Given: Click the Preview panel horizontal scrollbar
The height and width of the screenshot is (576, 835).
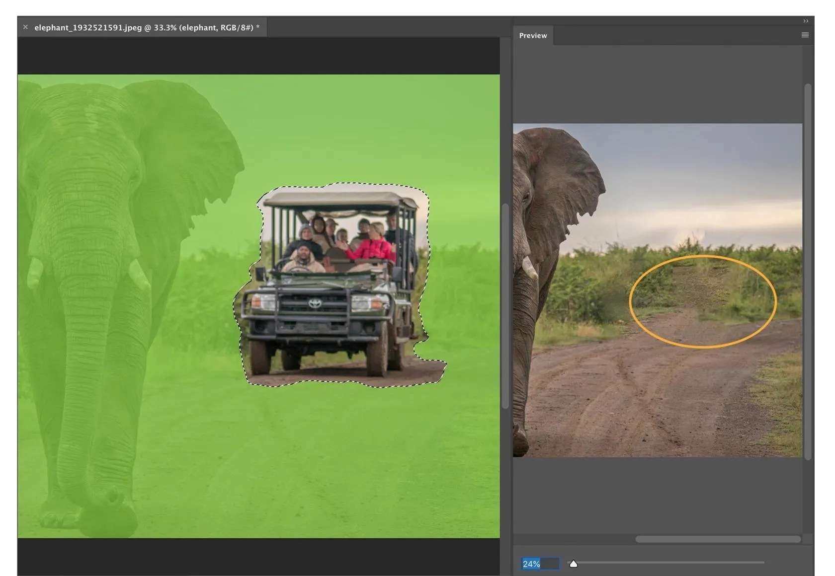Looking at the screenshot, I should (x=717, y=539).
